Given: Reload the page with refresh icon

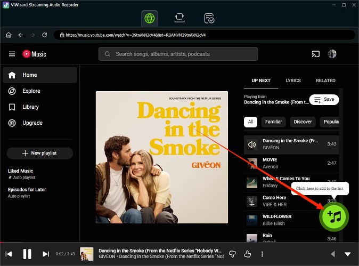Looking at the screenshot, I should pyautogui.click(x=44, y=35).
